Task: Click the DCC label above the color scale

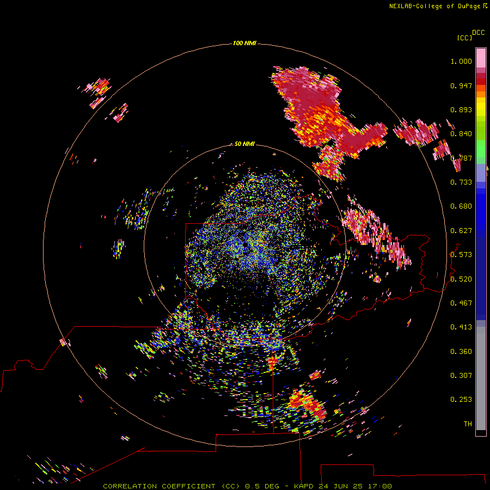Action: (478, 33)
